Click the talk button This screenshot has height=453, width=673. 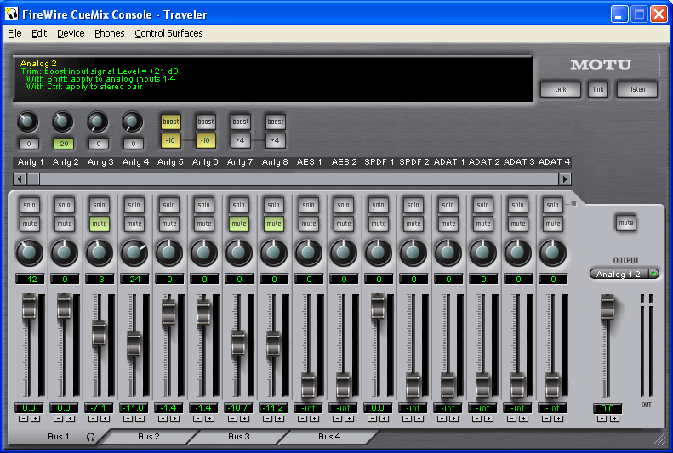click(561, 89)
